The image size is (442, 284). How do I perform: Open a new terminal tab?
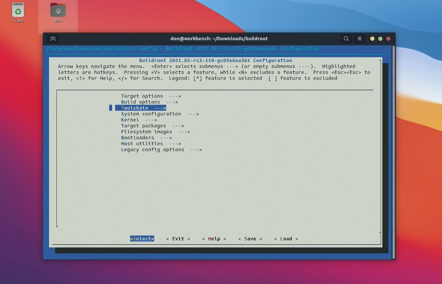tap(53, 39)
